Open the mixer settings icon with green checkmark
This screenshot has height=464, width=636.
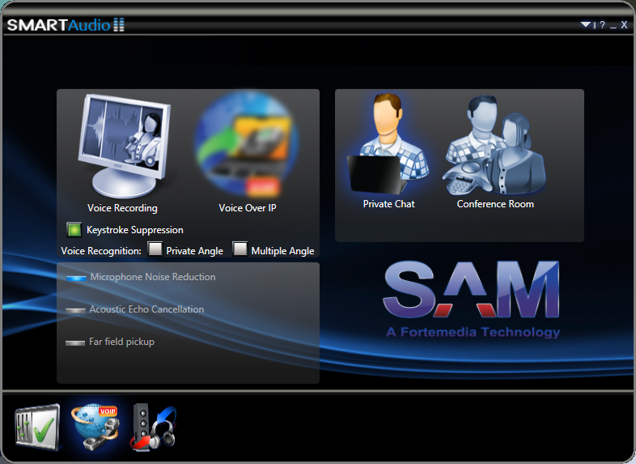click(x=37, y=427)
